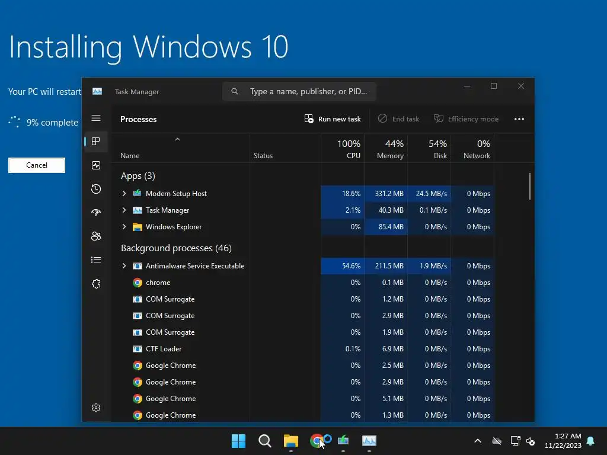Click the Task Manager title bar icon

point(97,91)
